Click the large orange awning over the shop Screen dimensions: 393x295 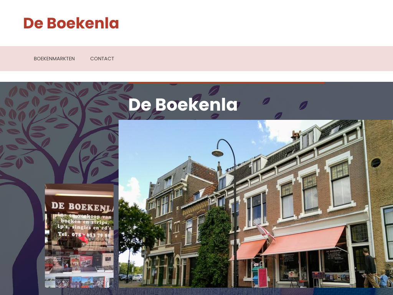[304, 240]
